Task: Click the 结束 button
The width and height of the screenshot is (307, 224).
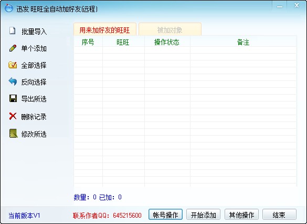Action: coord(279,215)
